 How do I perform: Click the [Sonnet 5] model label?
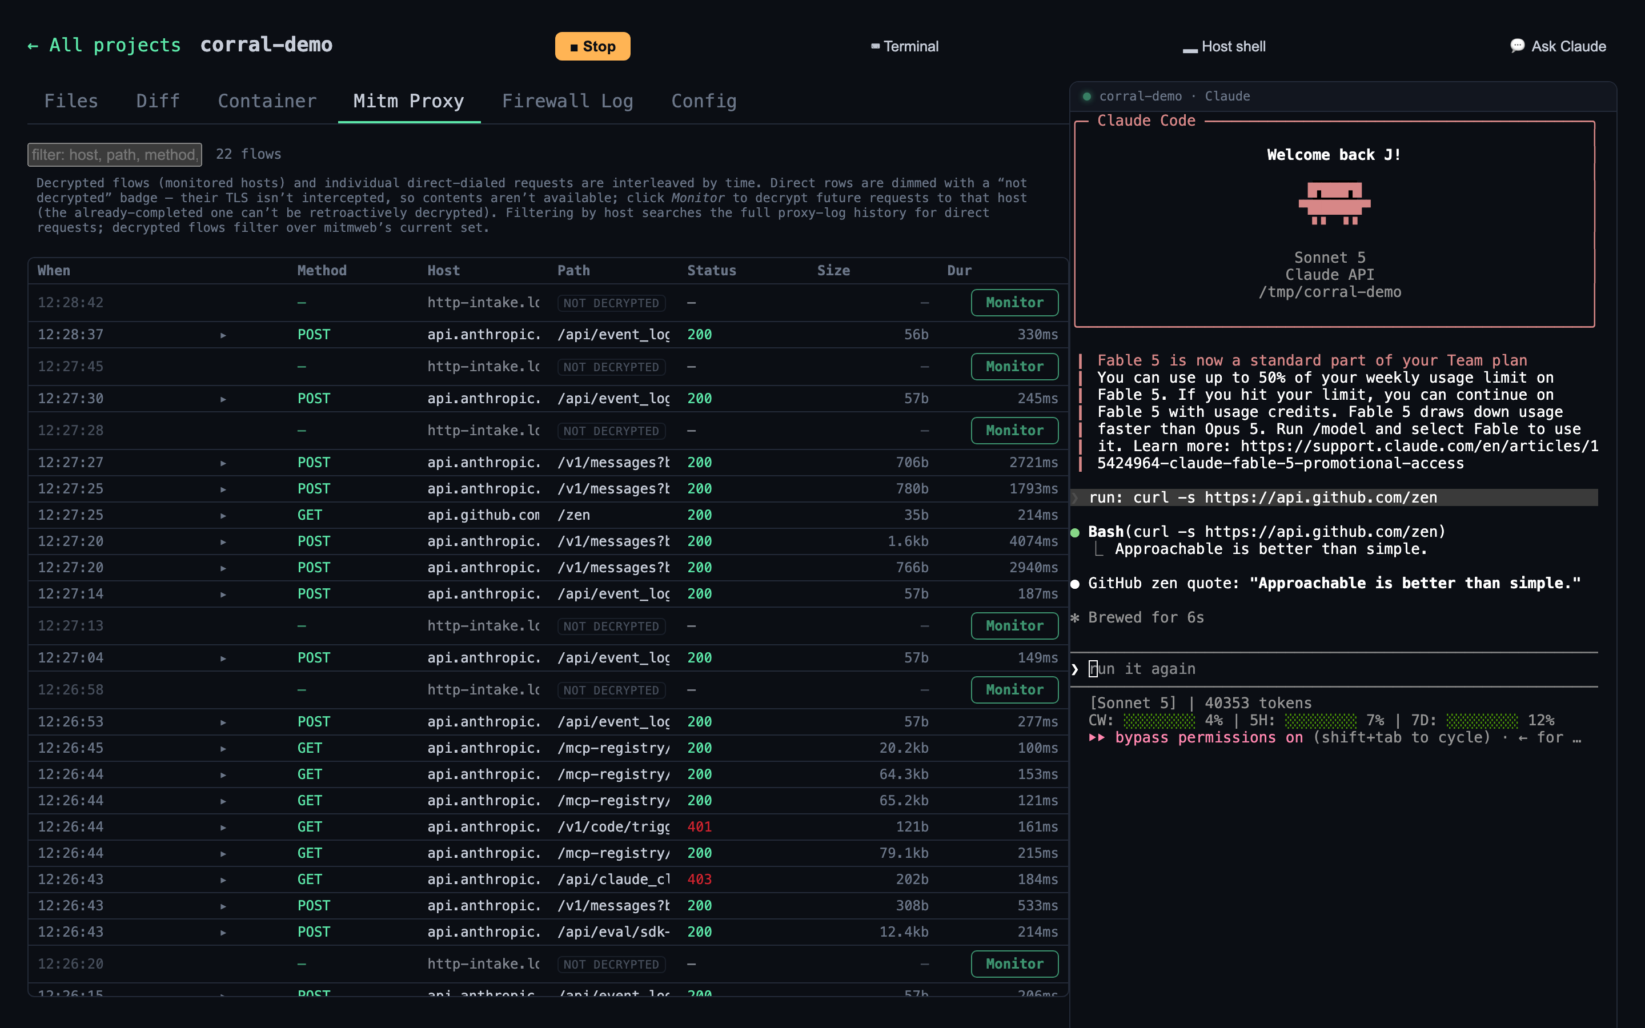click(1133, 703)
